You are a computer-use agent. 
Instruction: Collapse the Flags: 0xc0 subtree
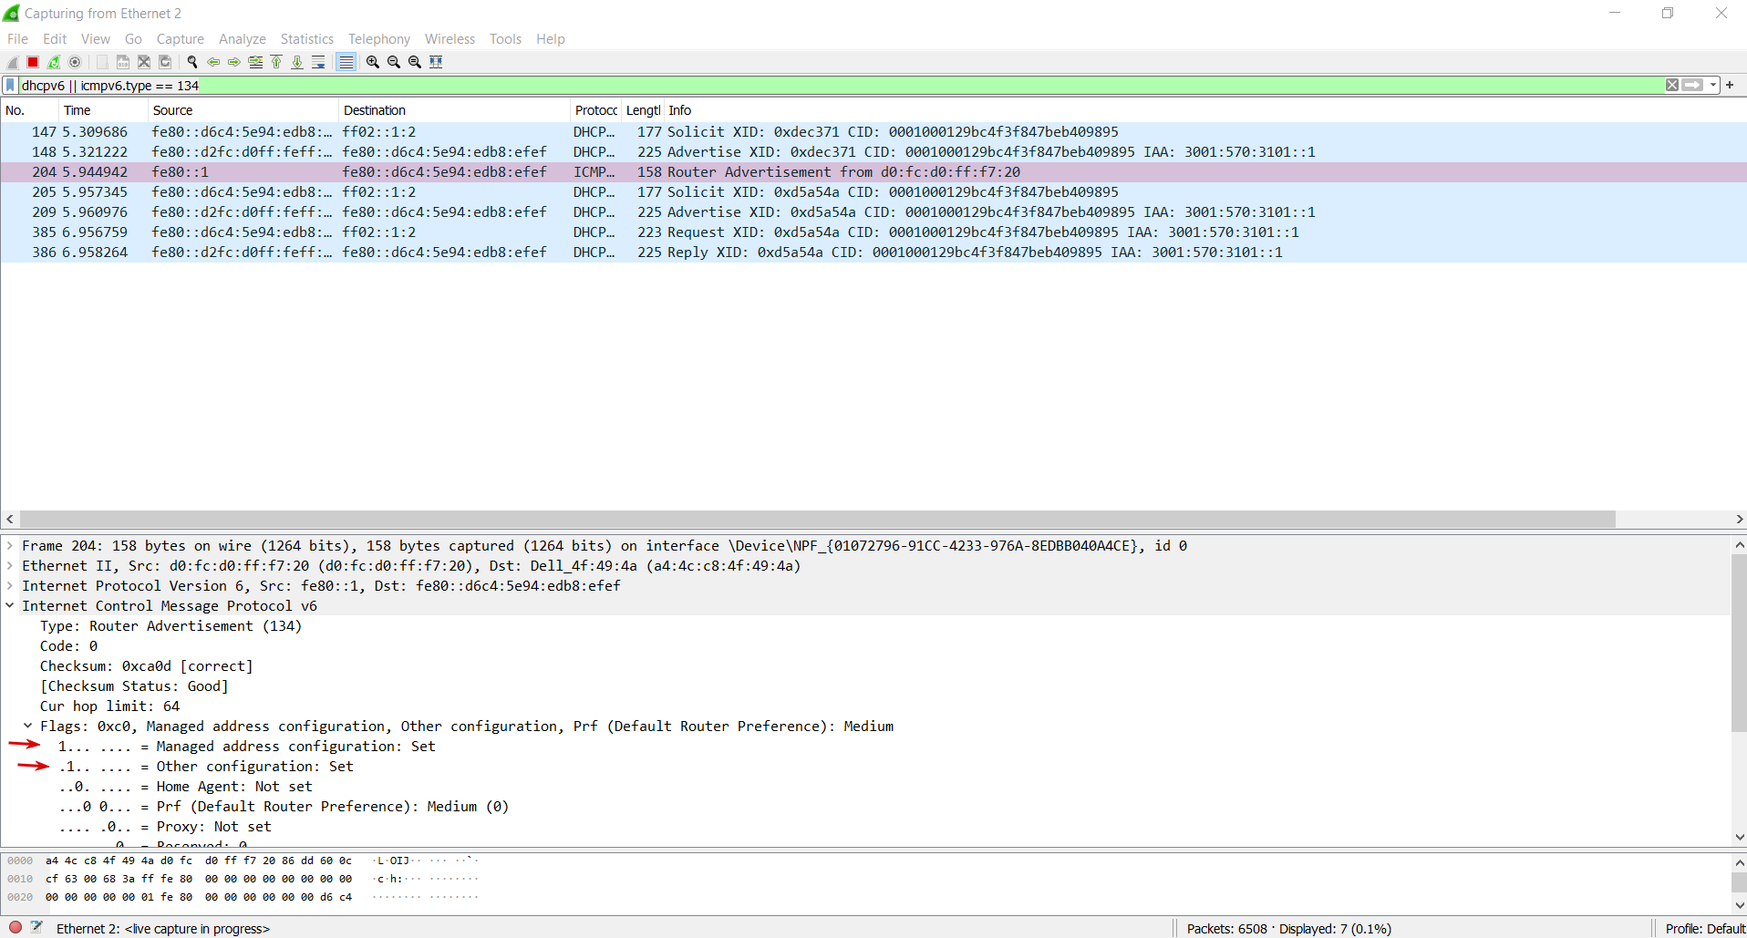pyautogui.click(x=28, y=727)
